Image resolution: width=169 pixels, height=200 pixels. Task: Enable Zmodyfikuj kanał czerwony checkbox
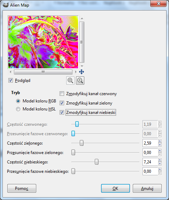point(62,94)
